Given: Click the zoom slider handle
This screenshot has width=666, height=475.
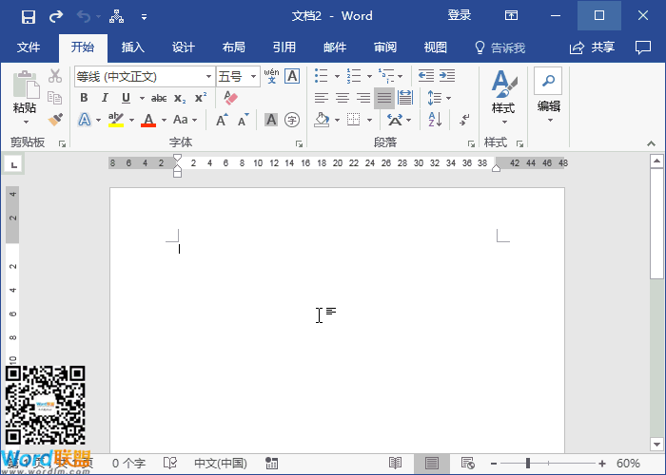Looking at the screenshot, I should [x=528, y=464].
